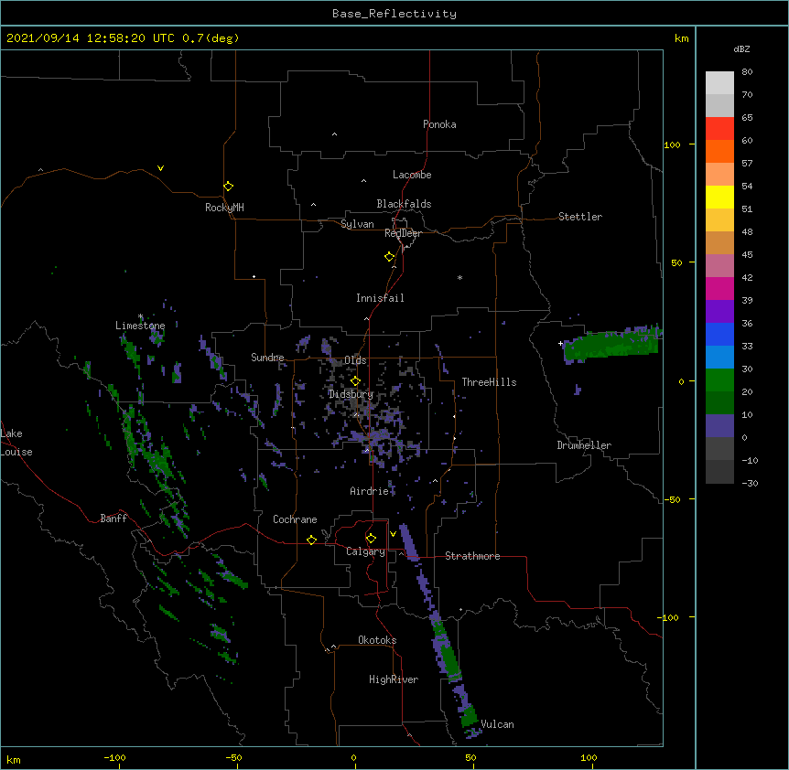
Task: Select the green 20 dBZ legend swatch
Action: [719, 380]
